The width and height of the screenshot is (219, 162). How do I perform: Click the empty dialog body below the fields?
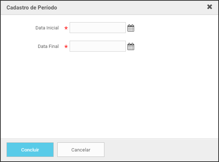click(x=109, y=94)
